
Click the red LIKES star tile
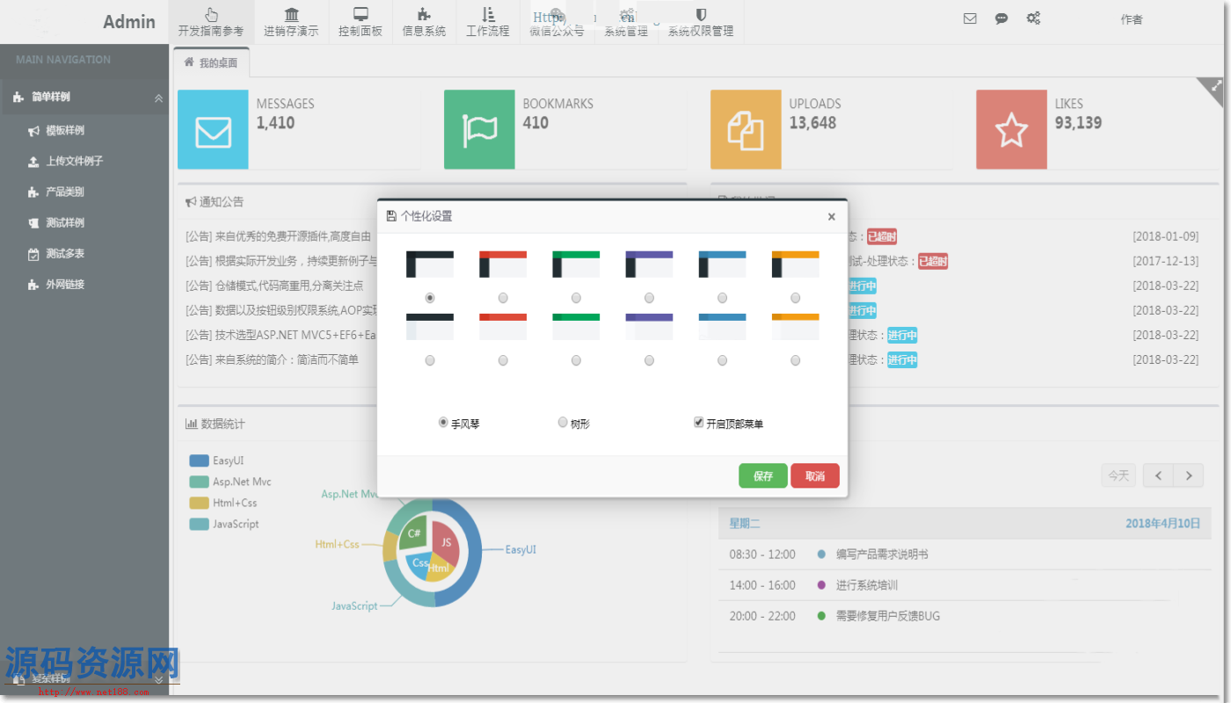click(1011, 129)
